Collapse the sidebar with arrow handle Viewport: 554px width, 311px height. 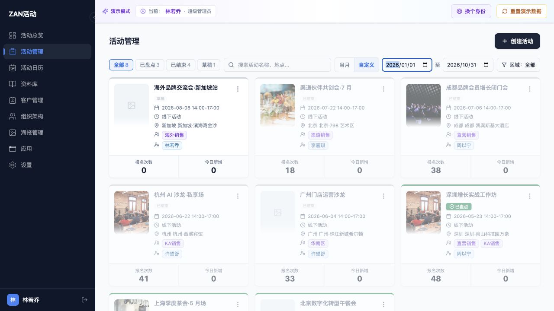pyautogui.click(x=93, y=17)
